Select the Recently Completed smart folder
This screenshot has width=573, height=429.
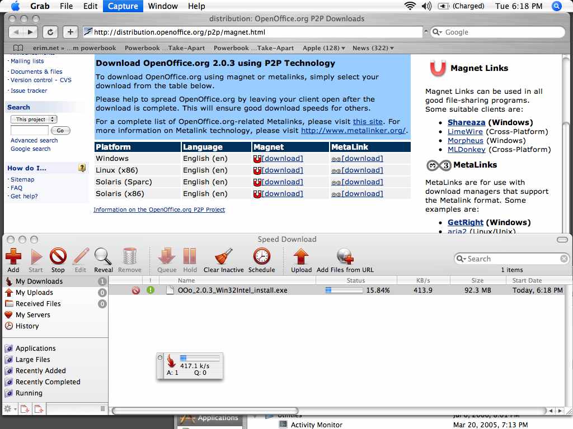coord(55,382)
